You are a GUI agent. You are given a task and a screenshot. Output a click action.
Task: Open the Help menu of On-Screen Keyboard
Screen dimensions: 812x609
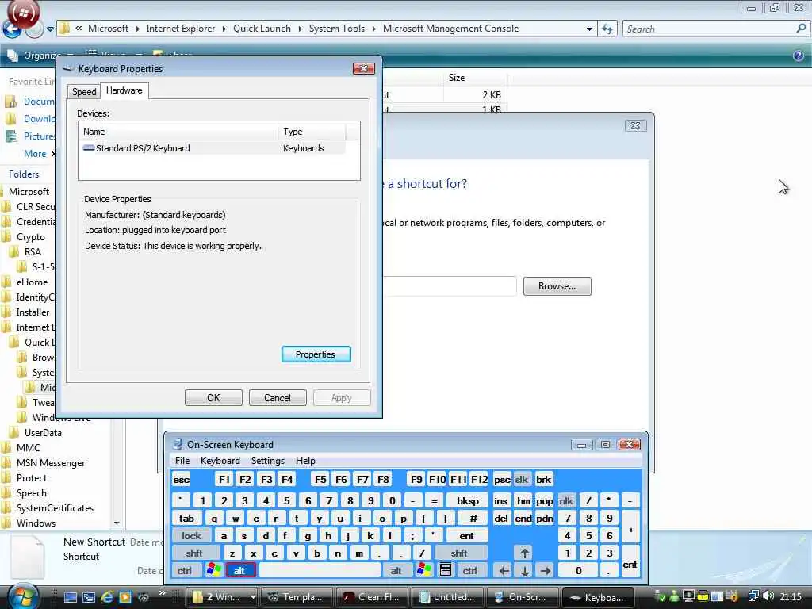click(x=305, y=461)
